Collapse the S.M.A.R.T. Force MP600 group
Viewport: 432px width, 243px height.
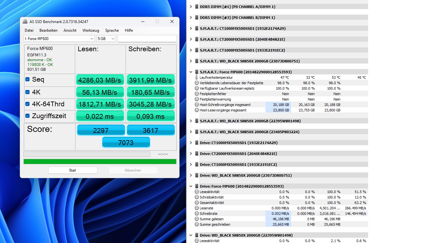pos(191,72)
